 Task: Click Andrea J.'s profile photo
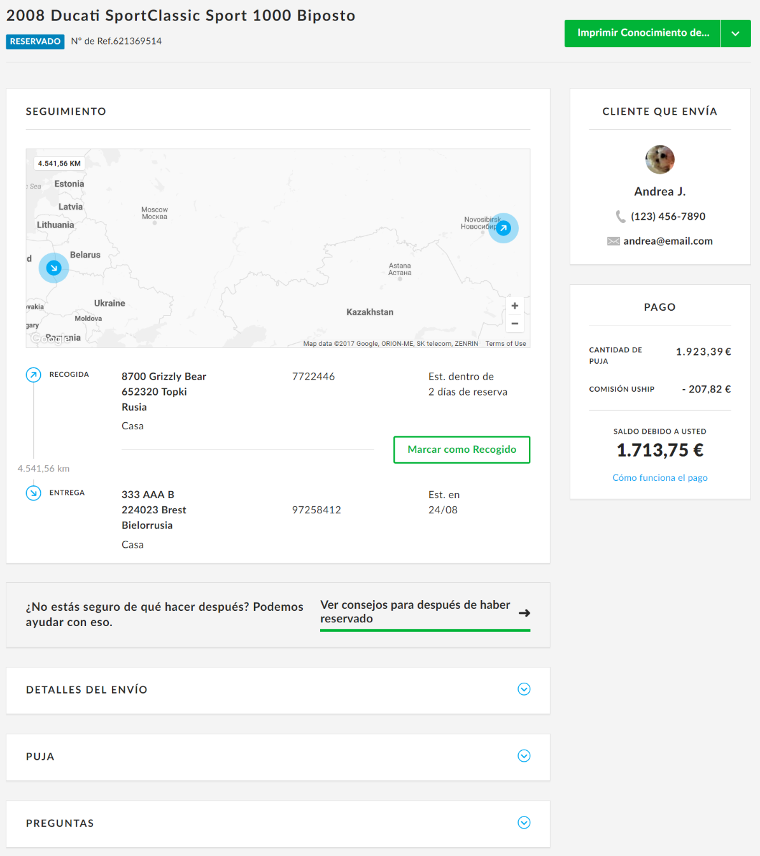coord(659,159)
